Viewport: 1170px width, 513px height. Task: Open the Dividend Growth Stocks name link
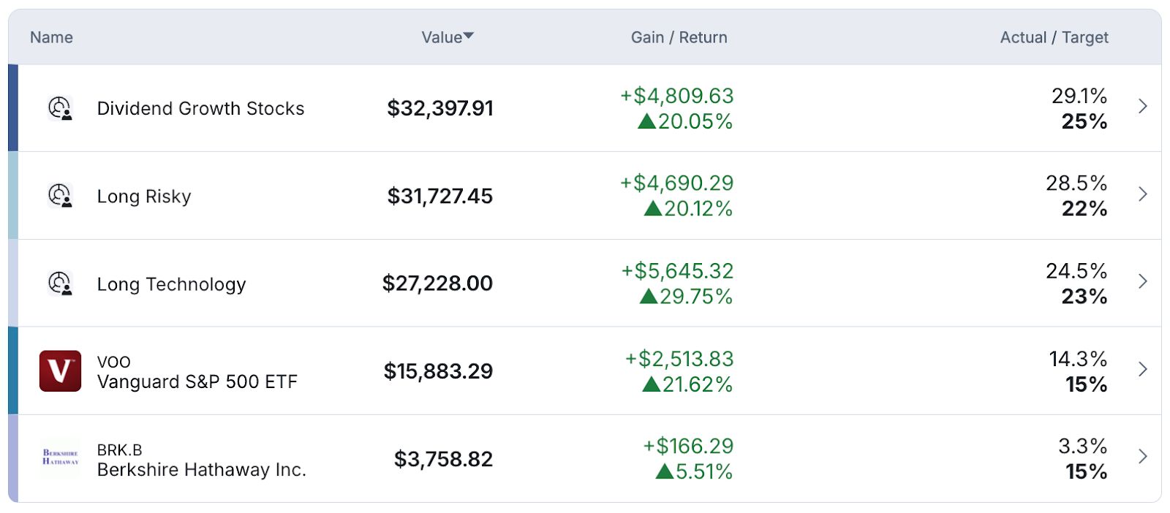pos(200,108)
